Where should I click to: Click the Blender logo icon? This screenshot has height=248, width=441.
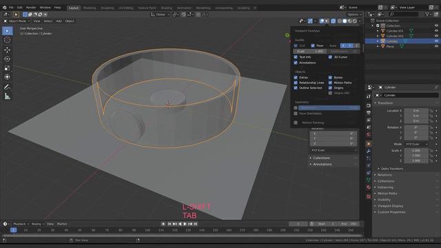coord(5,8)
